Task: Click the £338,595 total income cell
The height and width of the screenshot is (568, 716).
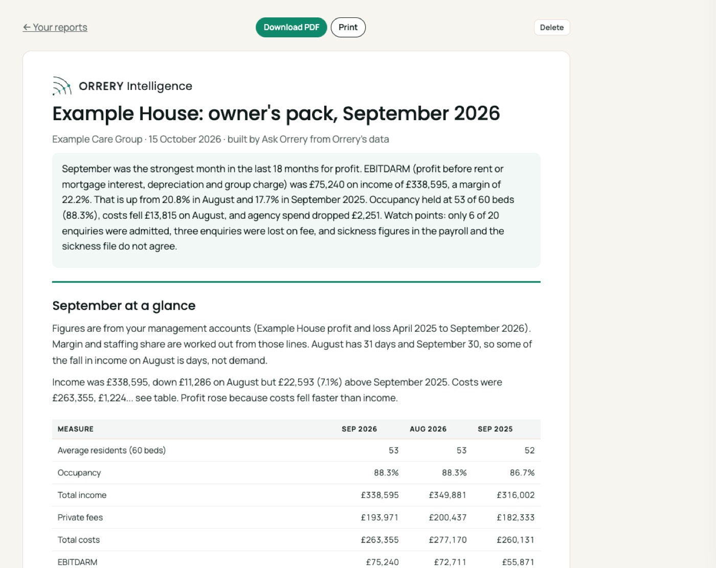Action: coord(380,495)
